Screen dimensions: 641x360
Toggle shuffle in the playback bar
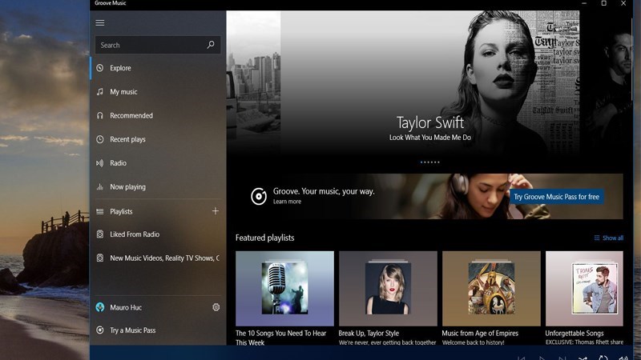click(x=583, y=358)
